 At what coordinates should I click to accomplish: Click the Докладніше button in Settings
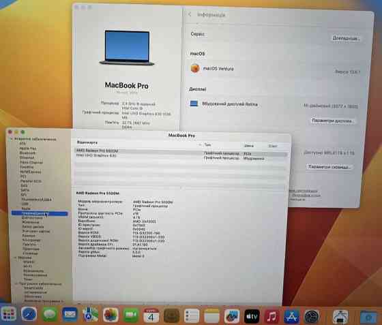(x=346, y=38)
